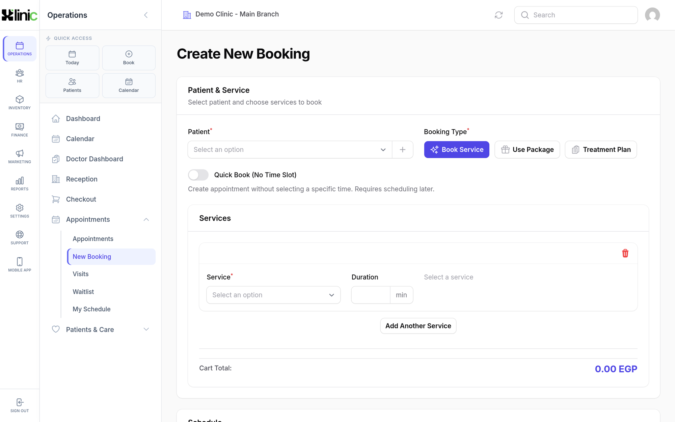Open the Service select dropdown
Screen dimensions: 675x422
click(273, 295)
